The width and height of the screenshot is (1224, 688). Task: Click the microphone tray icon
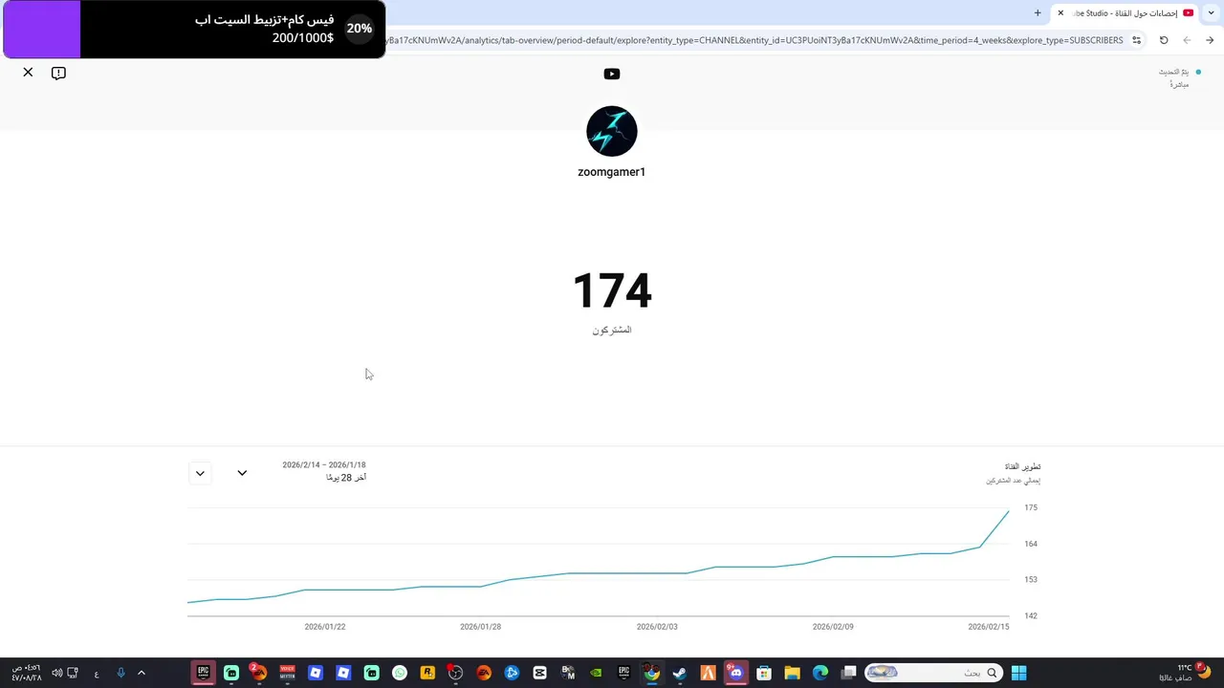[120, 673]
